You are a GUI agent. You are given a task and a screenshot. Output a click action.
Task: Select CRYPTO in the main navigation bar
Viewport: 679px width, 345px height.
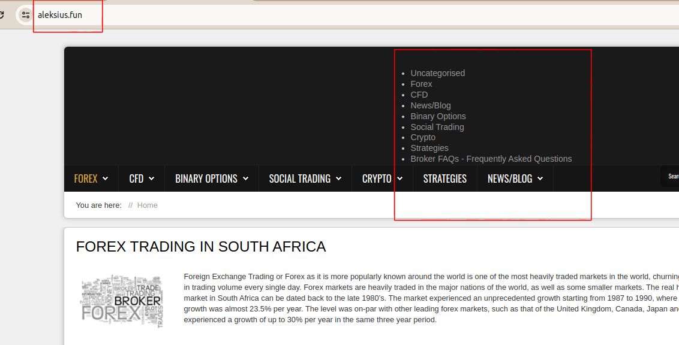[x=377, y=178]
